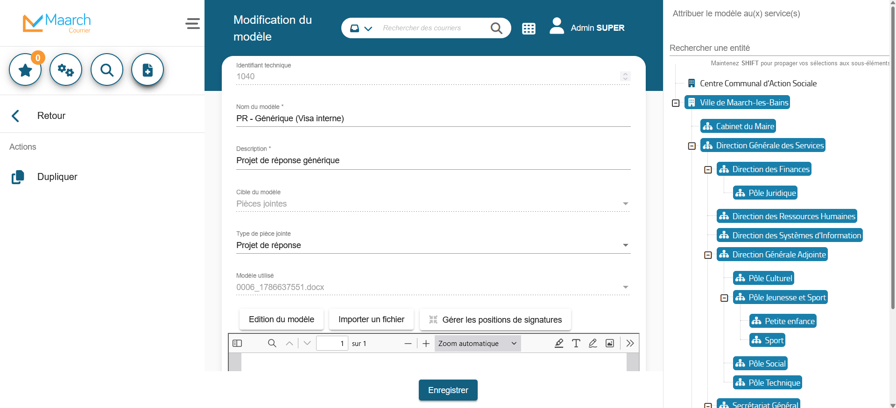Click the PDF add image tool
Viewport: 896px width, 408px height.
click(610, 344)
